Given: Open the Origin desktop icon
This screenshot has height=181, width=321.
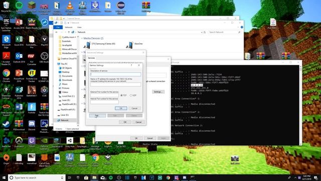Looking at the screenshot, I should tap(6, 159).
